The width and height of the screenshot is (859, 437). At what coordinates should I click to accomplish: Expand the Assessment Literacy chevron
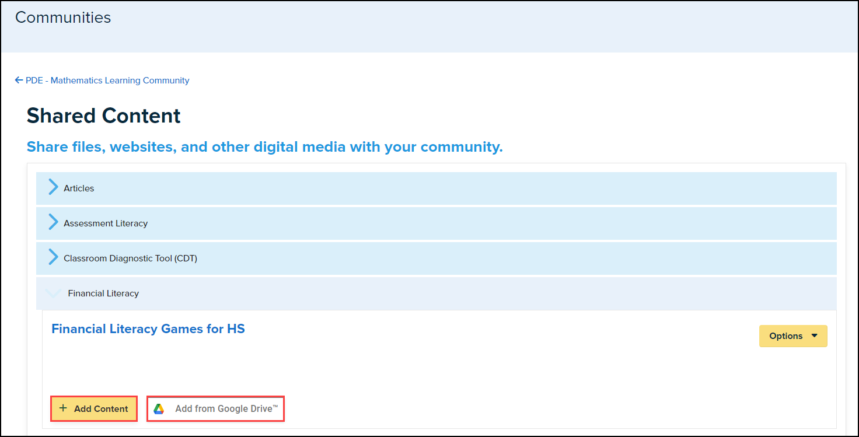pos(53,223)
